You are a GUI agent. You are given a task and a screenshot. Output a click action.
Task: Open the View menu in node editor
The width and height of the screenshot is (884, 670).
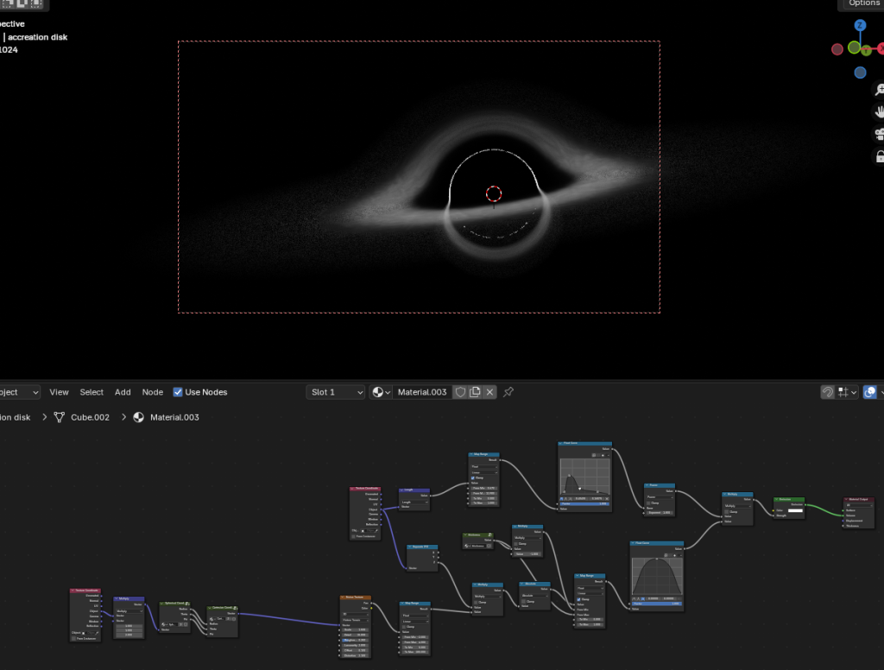(x=59, y=392)
